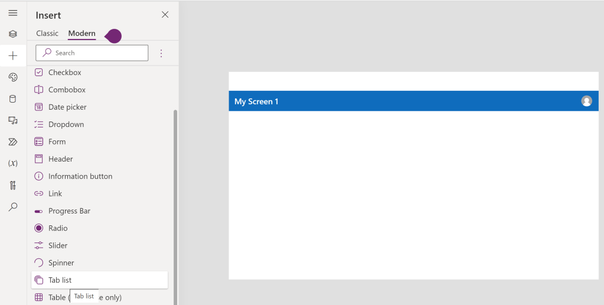604x305 pixels.
Task: Switch to the Classic tab
Action: pyautogui.click(x=47, y=34)
